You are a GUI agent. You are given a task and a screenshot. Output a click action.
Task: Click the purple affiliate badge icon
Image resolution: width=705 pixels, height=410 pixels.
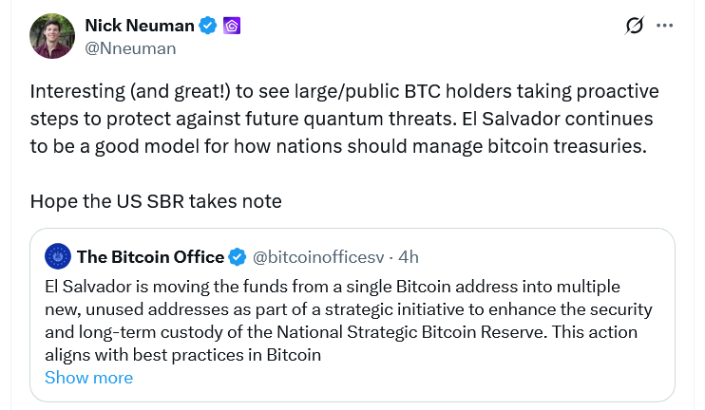(231, 26)
